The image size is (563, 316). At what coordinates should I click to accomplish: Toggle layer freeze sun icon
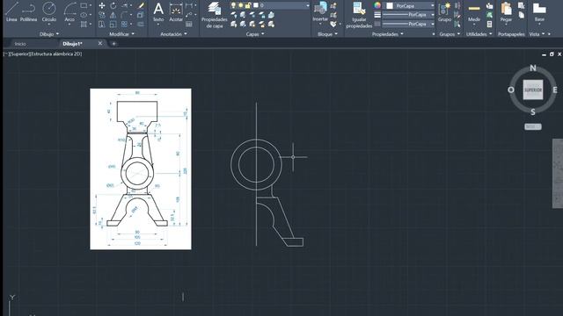[x=241, y=5]
